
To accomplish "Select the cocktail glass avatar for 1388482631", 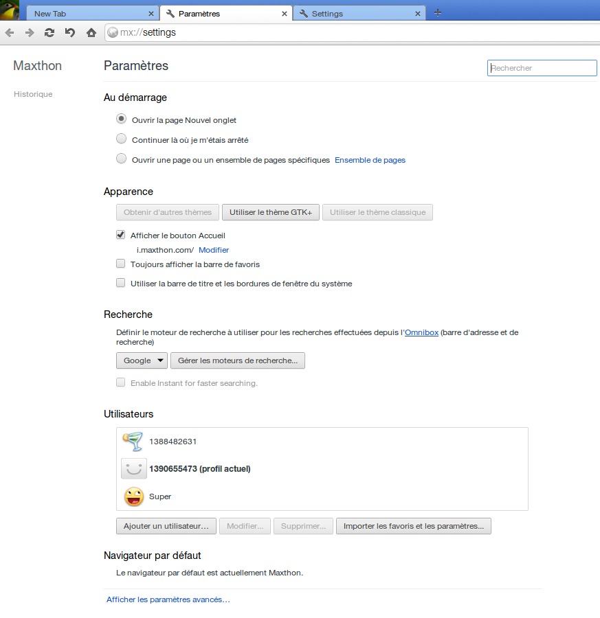I will (x=133, y=442).
